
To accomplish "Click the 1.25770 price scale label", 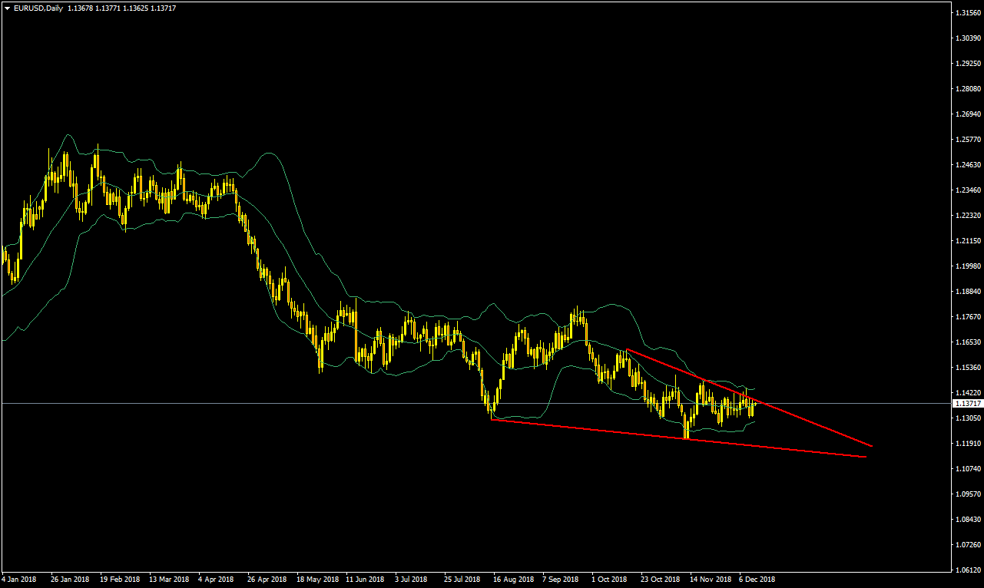I will pos(966,140).
